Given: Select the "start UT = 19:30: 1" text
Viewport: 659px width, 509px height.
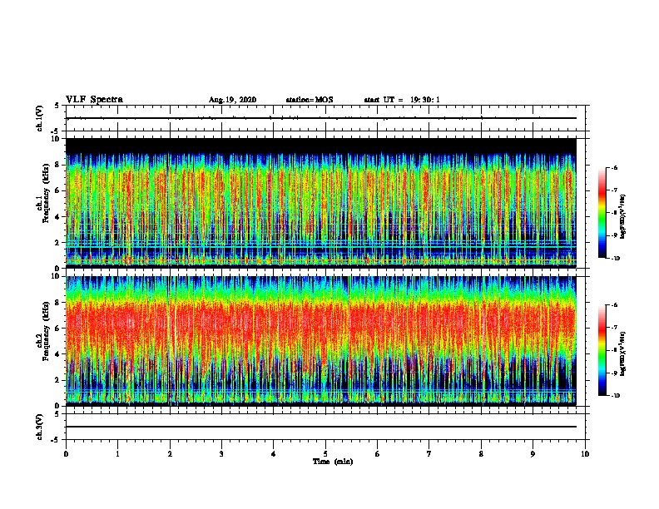Looking at the screenshot, I should click(402, 100).
